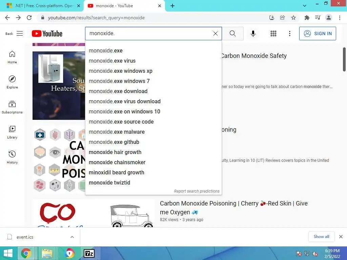Clear the search box with X
The image size is (347, 260).
(x=215, y=34)
